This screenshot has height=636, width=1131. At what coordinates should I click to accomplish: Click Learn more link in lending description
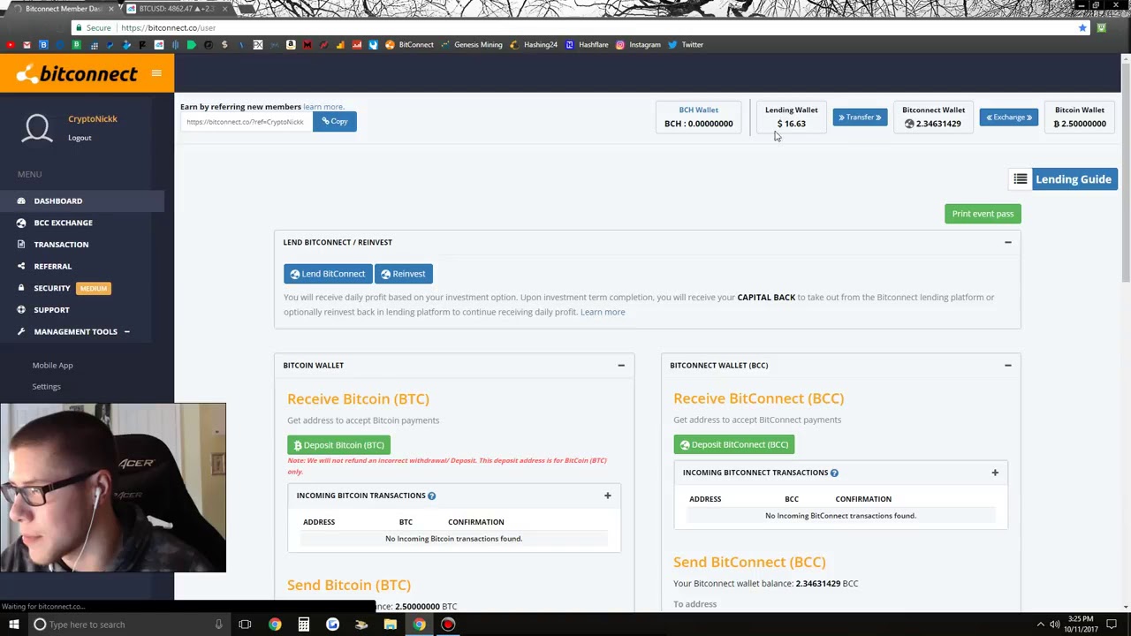click(603, 312)
